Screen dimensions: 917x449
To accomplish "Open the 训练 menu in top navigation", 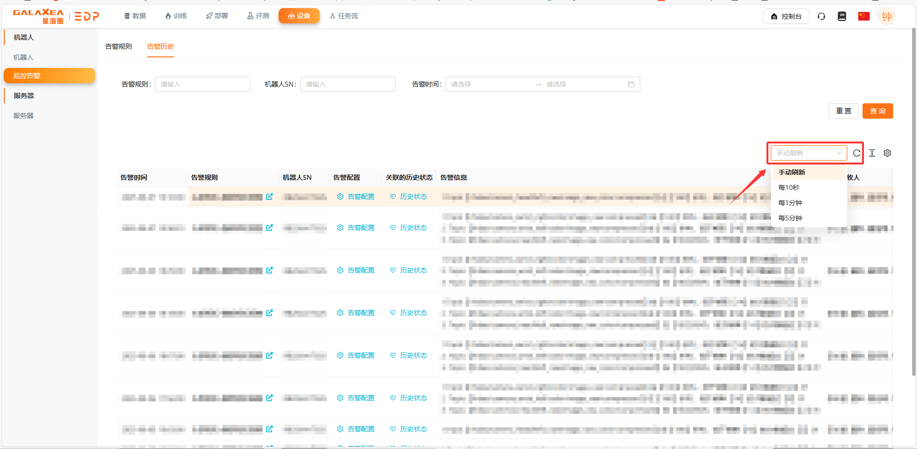I will [176, 16].
